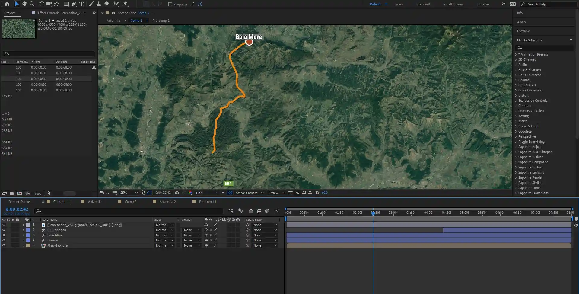The height and width of the screenshot is (294, 579).
Task: Select the Hand tool
Action: tap(24, 4)
